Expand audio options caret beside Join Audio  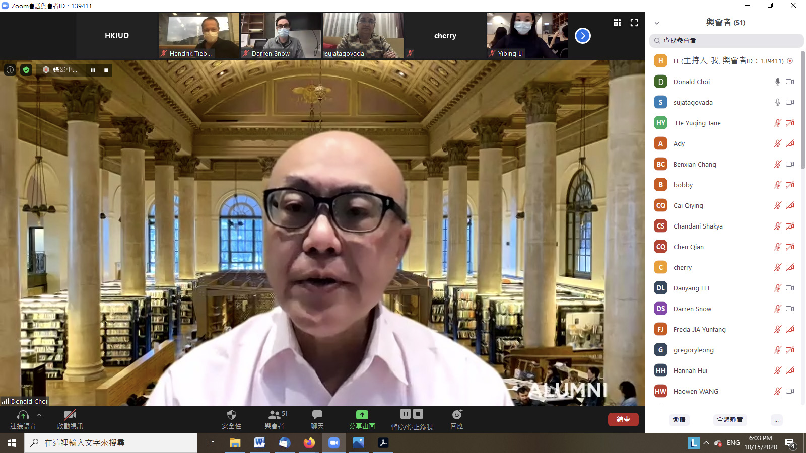click(x=39, y=415)
